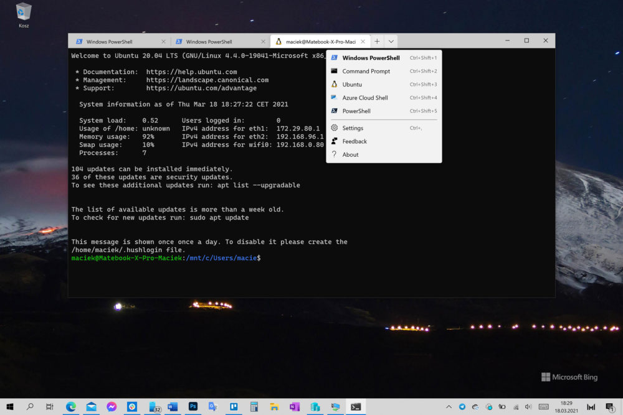Viewport: 623px width, 415px height.
Task: Open an Ubuntu profile from the dropdown menu
Action: [x=384, y=85]
